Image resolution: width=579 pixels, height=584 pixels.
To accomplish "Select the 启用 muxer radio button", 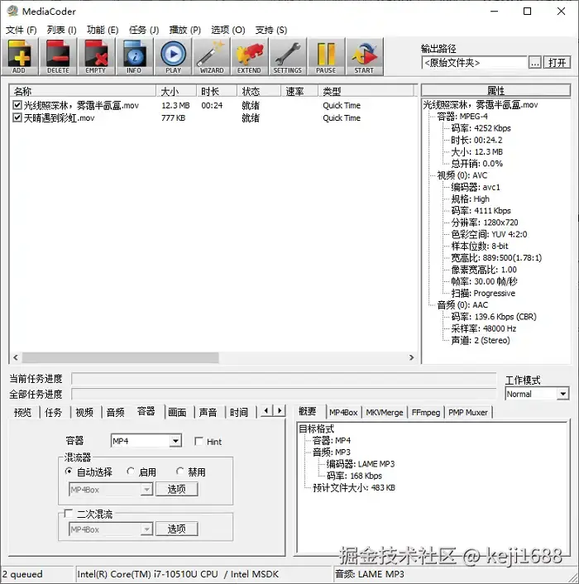I will 131,472.
